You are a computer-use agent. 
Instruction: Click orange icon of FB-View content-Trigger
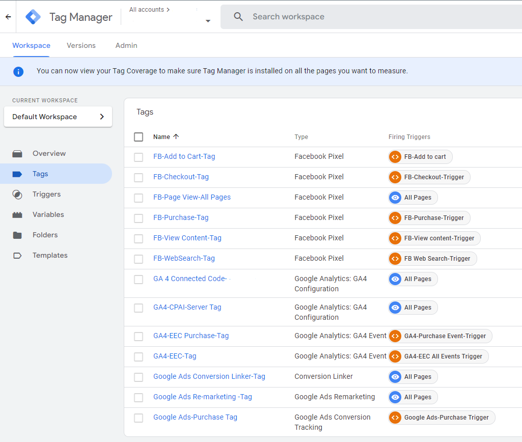[395, 238]
